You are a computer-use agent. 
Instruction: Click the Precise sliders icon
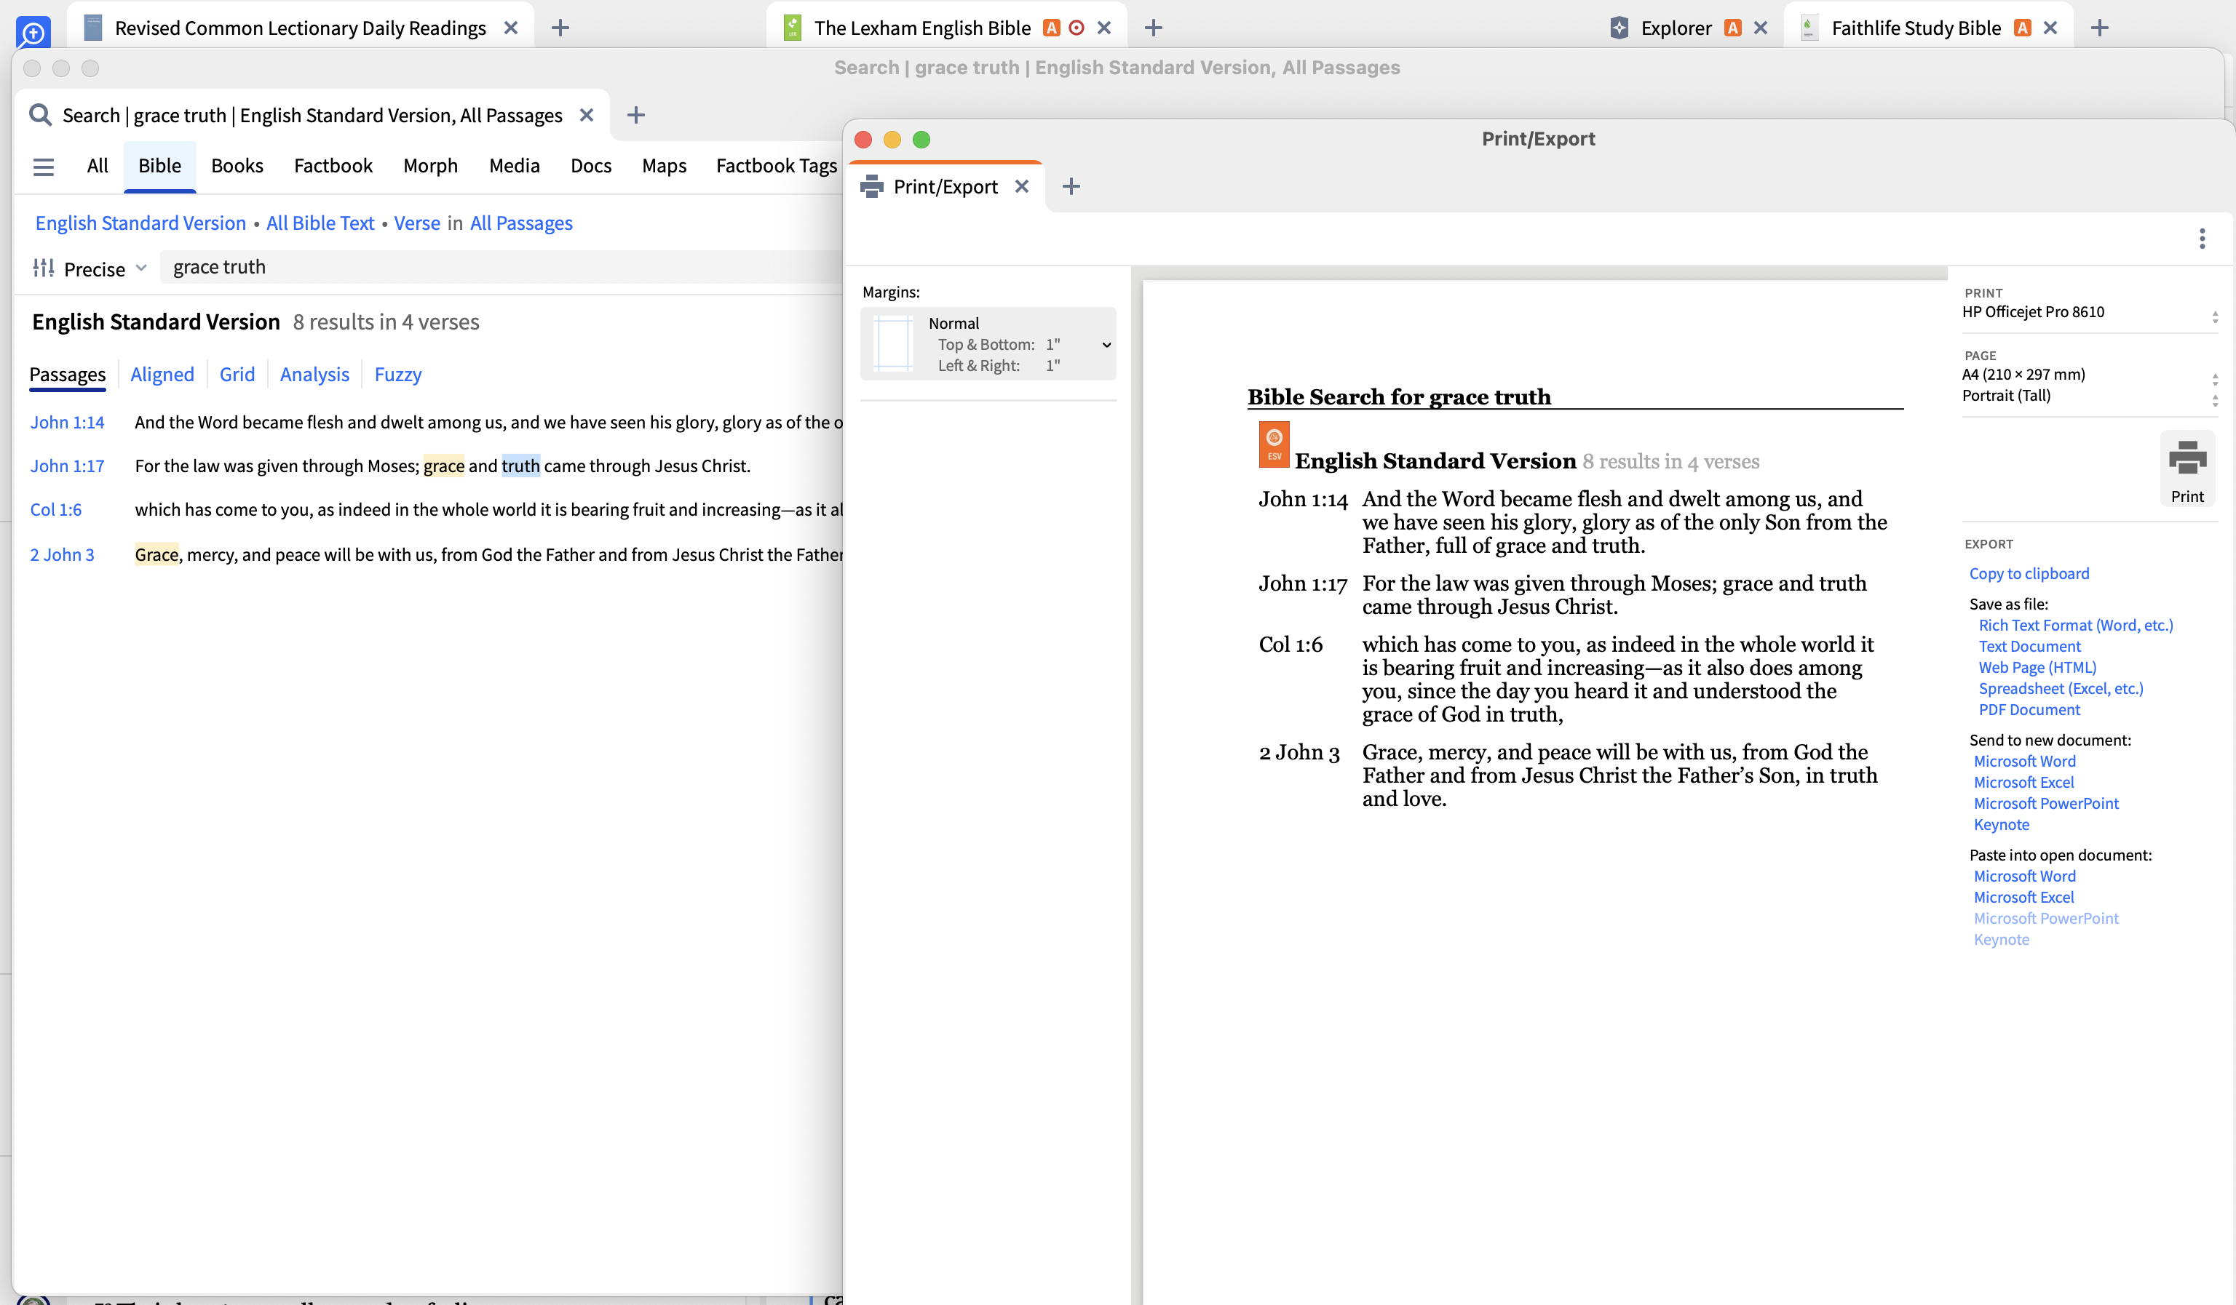(x=44, y=268)
